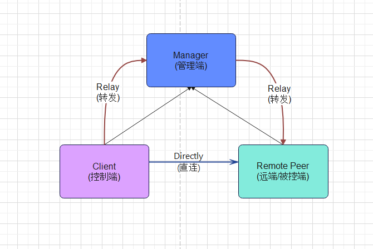Click the (远端/被控端) text in Remote Peer box
This screenshot has height=249, width=373.
click(283, 177)
